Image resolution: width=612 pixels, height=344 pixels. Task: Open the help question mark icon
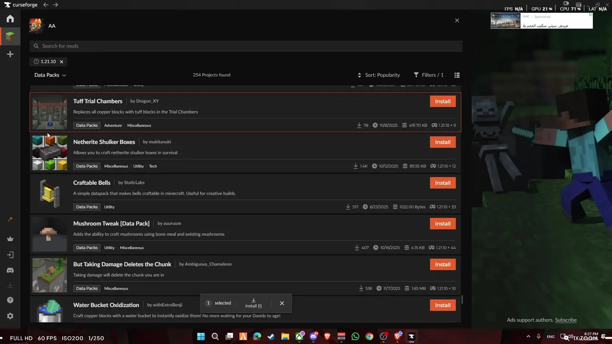pos(10,300)
